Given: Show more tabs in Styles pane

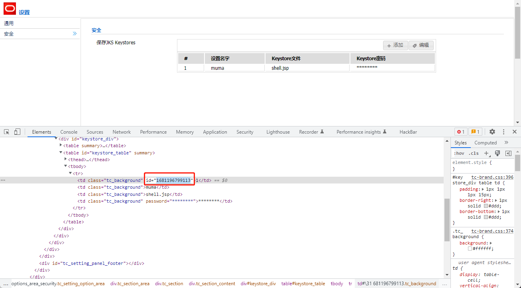Looking at the screenshot, I should (x=506, y=142).
